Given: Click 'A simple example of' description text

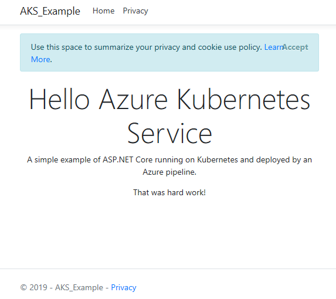Looking at the screenshot, I should (64, 160).
